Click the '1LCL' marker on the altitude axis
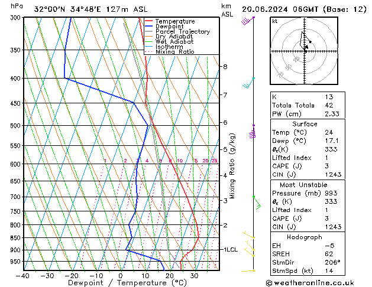 [231, 250]
